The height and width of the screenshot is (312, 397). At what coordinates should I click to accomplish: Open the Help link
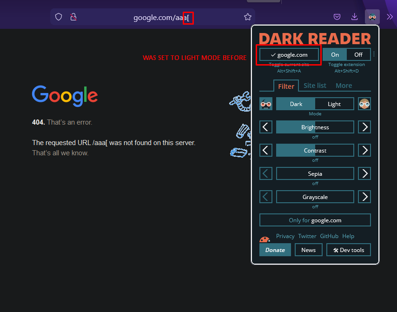(348, 236)
